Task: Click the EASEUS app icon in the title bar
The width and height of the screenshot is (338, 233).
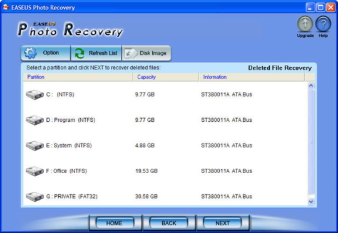Action: pyautogui.click(x=6, y=7)
